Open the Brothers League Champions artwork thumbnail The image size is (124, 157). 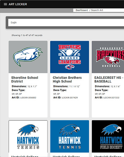pyautogui.click(x=70, y=57)
